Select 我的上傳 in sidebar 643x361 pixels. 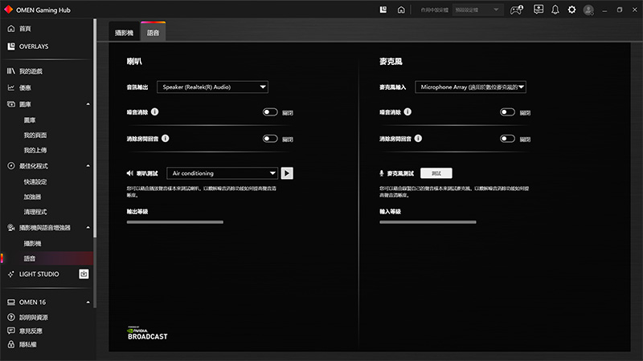click(35, 150)
